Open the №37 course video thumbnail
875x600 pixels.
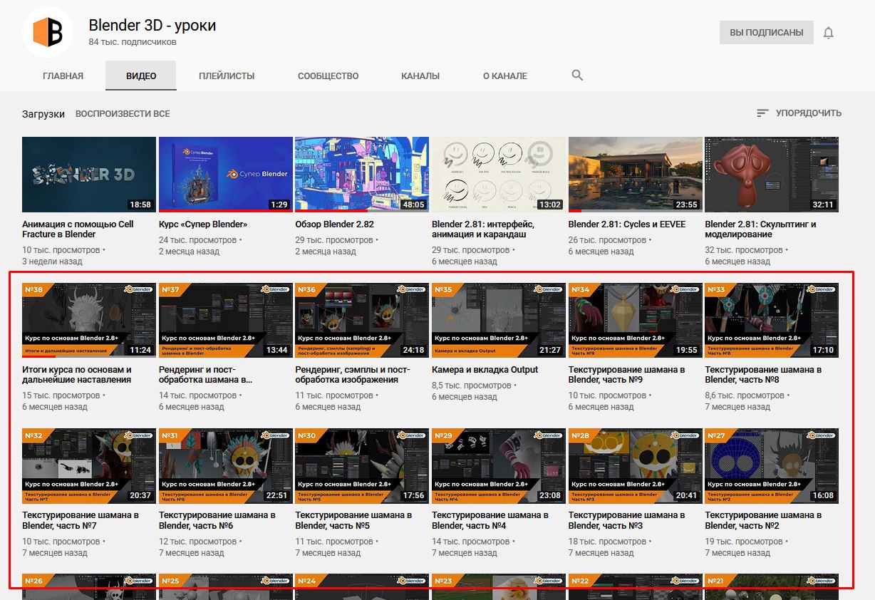click(x=226, y=320)
